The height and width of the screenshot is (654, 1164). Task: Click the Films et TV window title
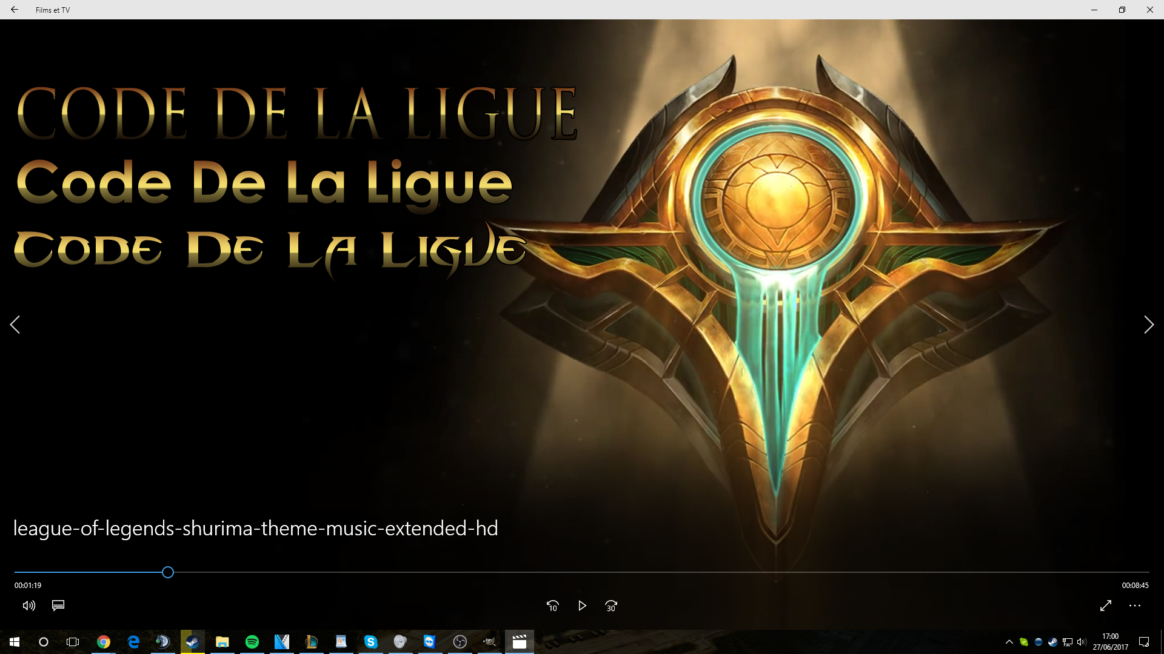click(53, 10)
